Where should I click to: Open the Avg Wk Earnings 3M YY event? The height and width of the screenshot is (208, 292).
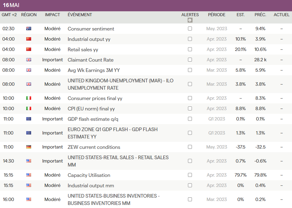[x=94, y=70]
